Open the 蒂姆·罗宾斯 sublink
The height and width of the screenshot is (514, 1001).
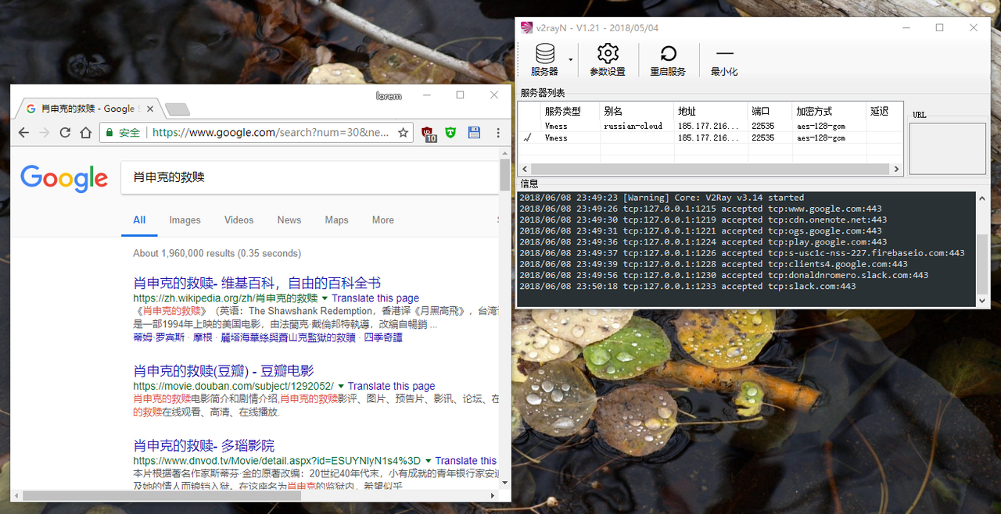click(159, 337)
